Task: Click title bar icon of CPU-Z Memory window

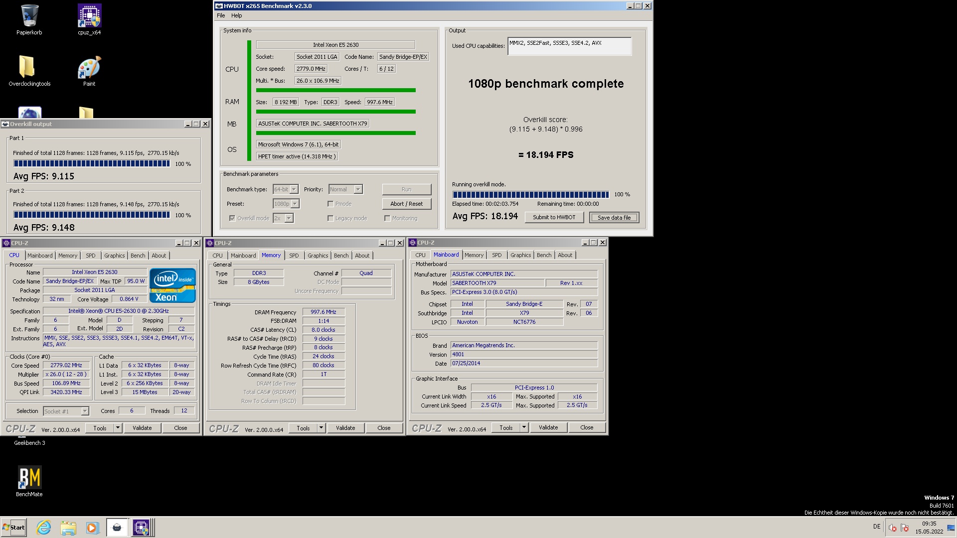Action: coord(210,243)
